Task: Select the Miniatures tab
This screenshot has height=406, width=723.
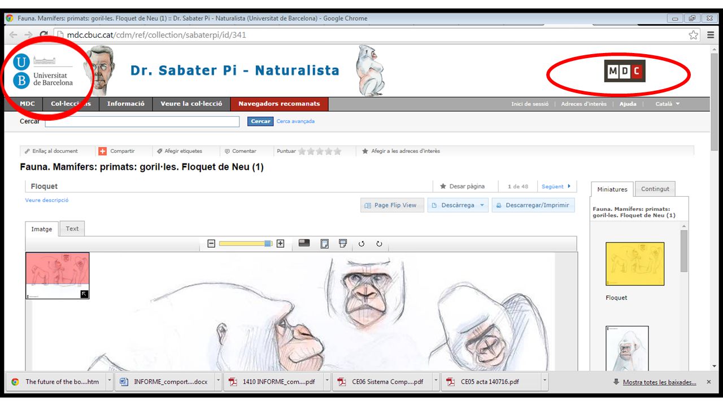Action: (x=612, y=189)
